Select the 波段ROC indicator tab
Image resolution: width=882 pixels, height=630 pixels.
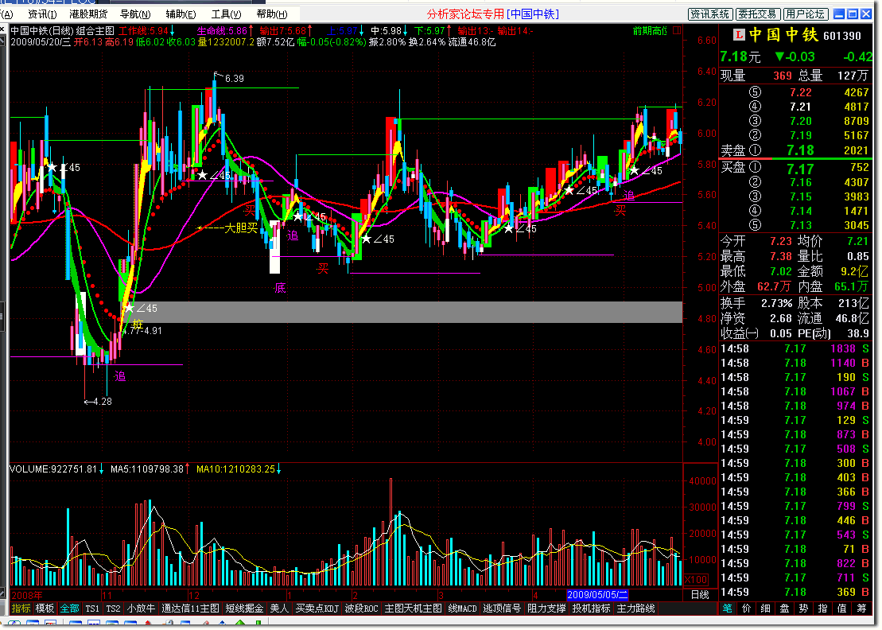pos(362,609)
